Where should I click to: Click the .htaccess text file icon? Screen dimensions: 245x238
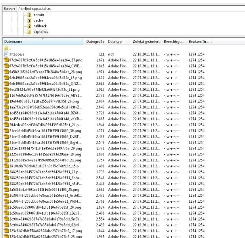[x=6, y=54]
